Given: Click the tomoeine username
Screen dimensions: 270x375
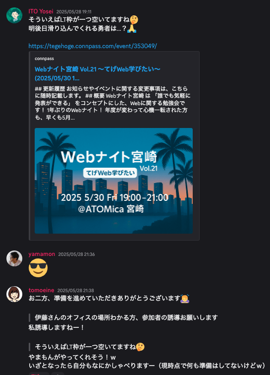Looking at the screenshot, I should pos(41,290).
